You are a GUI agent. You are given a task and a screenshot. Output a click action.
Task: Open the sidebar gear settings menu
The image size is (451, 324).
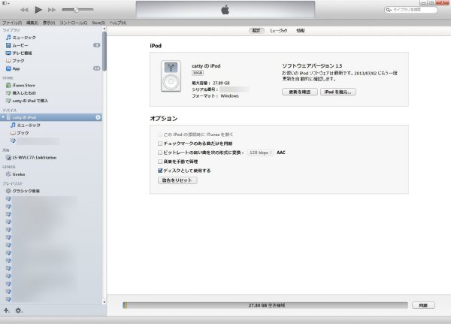[18, 310]
